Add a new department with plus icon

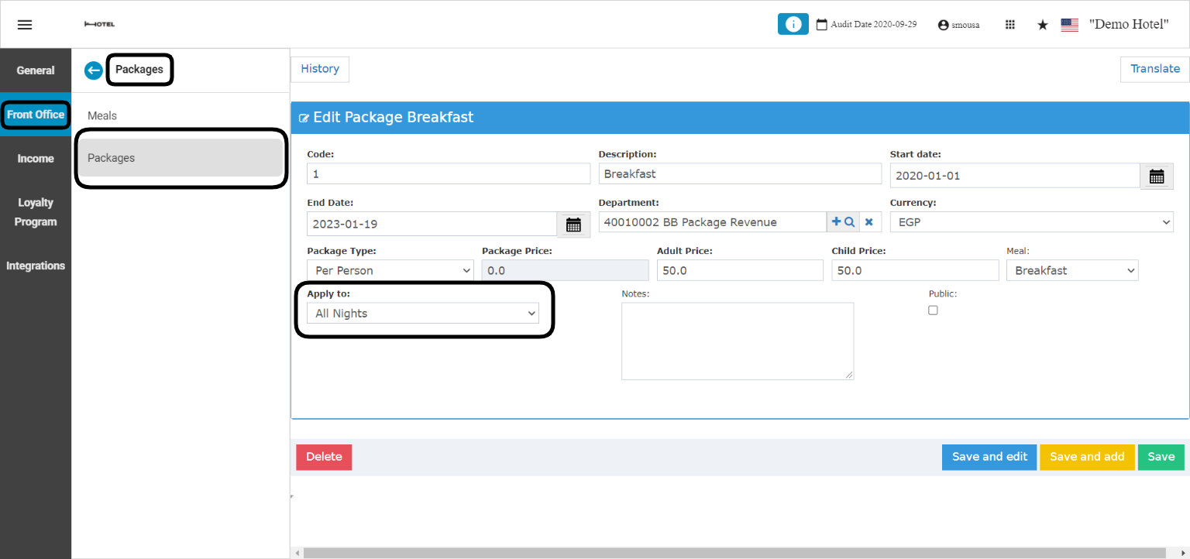836,222
